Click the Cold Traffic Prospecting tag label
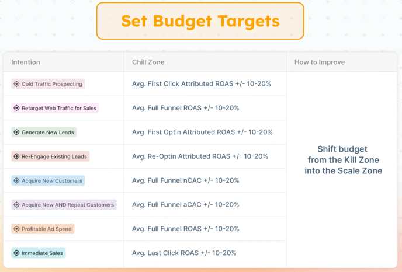The image size is (402, 272). (x=52, y=84)
